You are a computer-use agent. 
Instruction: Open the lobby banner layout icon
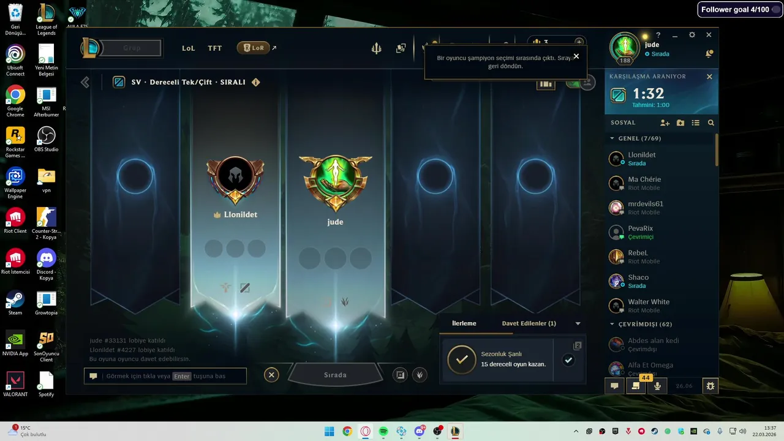(546, 84)
